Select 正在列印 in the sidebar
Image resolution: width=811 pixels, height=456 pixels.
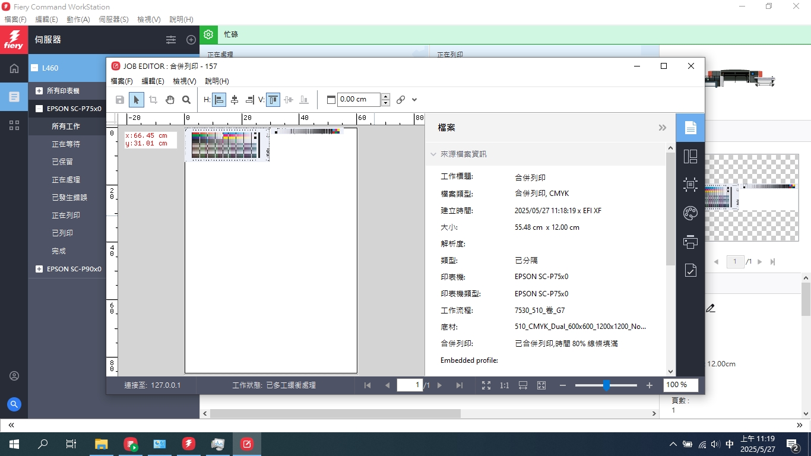[x=66, y=216]
